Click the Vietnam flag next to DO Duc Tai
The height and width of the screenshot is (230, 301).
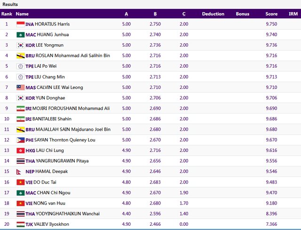point(20,182)
